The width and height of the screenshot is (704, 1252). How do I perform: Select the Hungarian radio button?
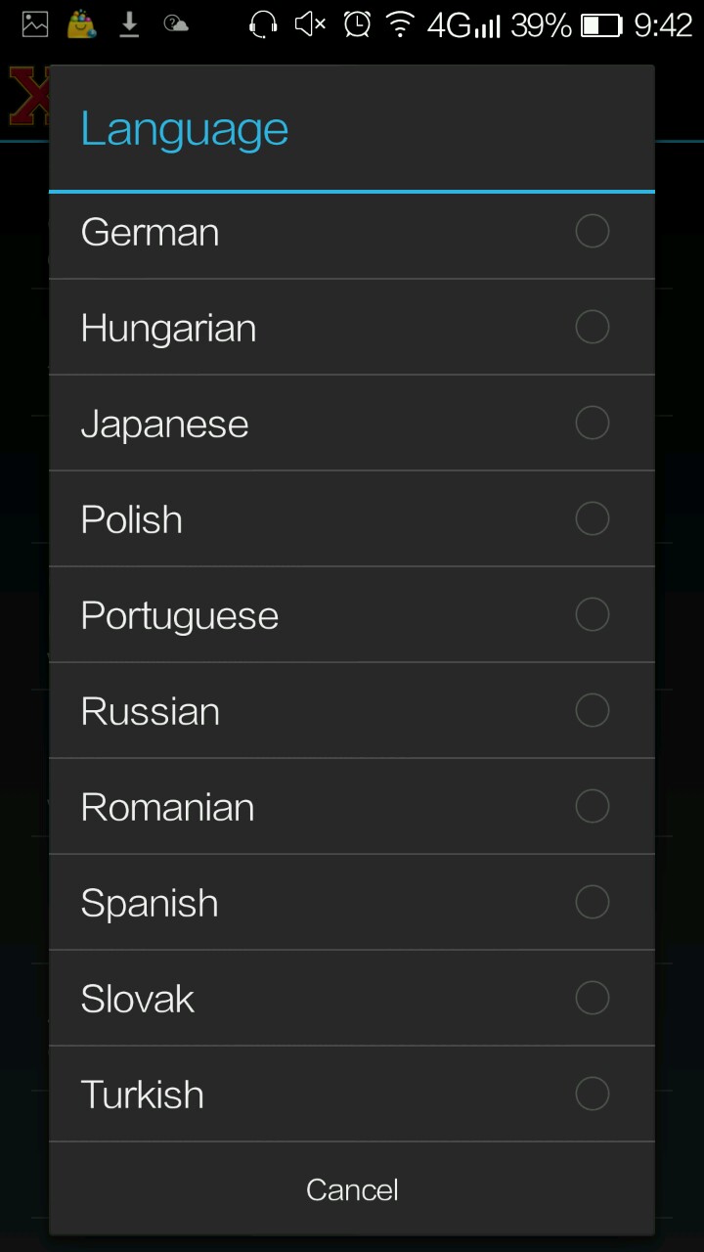pyautogui.click(x=592, y=327)
